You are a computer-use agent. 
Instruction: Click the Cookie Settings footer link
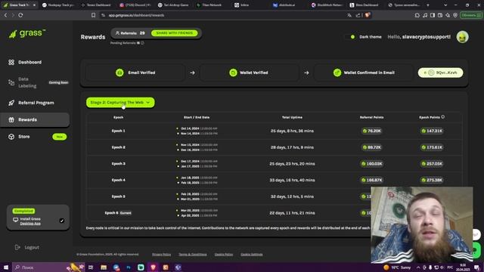[x=252, y=255]
